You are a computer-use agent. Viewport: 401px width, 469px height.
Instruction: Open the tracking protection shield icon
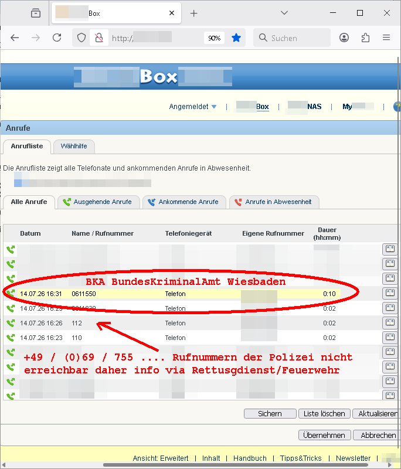(x=81, y=38)
